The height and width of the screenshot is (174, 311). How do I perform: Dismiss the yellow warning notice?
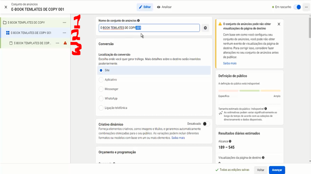click(x=279, y=24)
